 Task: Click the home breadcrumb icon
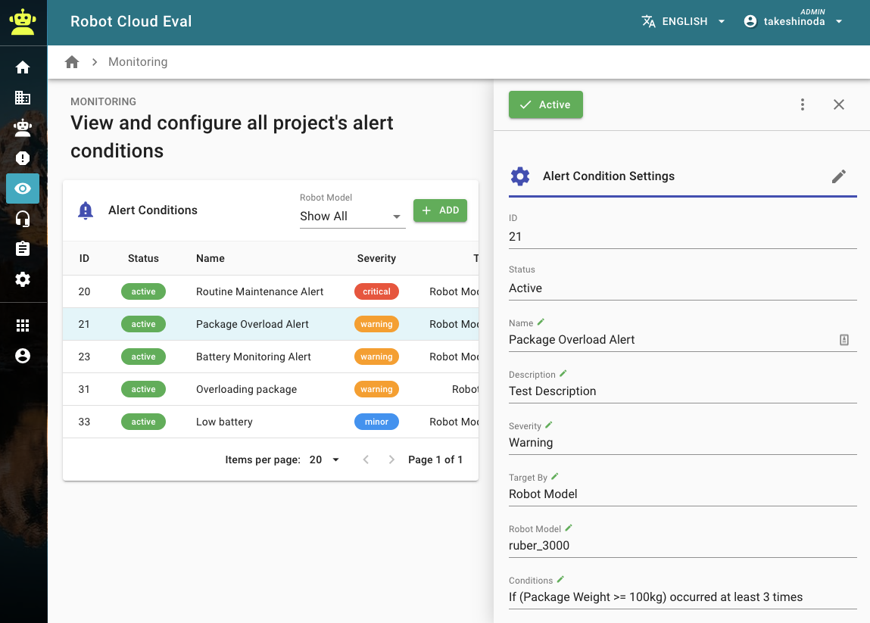pos(72,62)
